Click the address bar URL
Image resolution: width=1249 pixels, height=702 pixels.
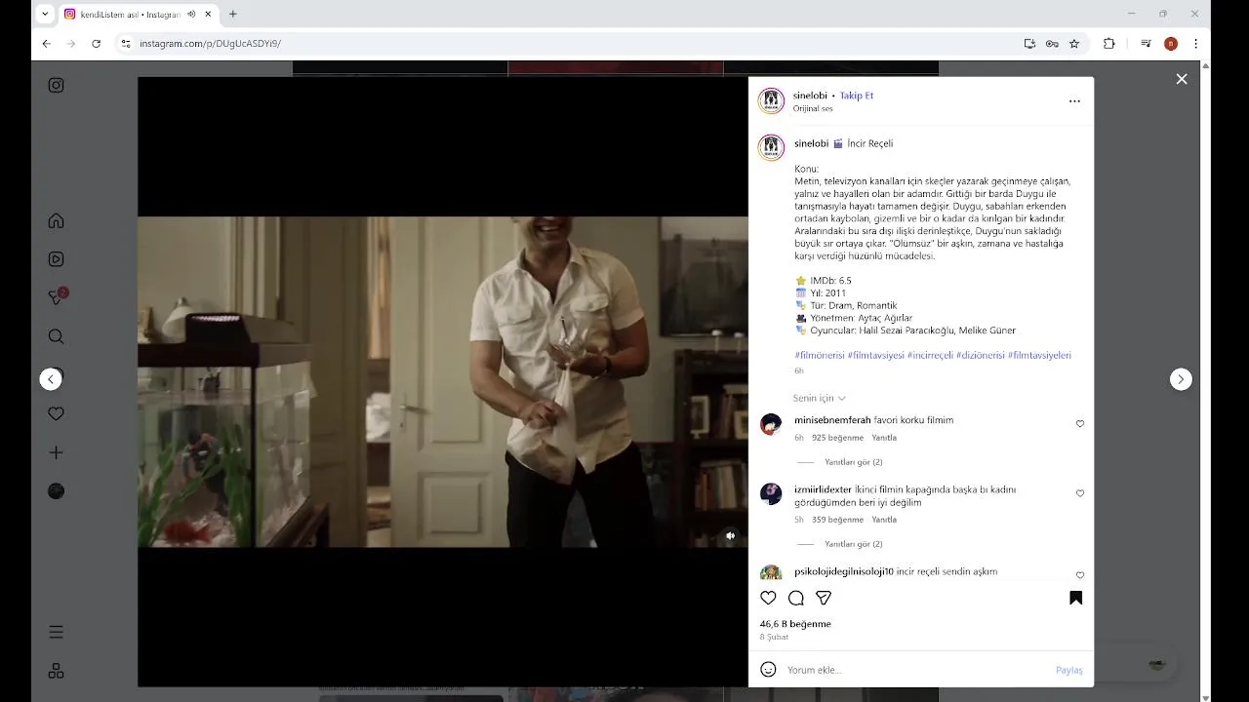(210, 44)
